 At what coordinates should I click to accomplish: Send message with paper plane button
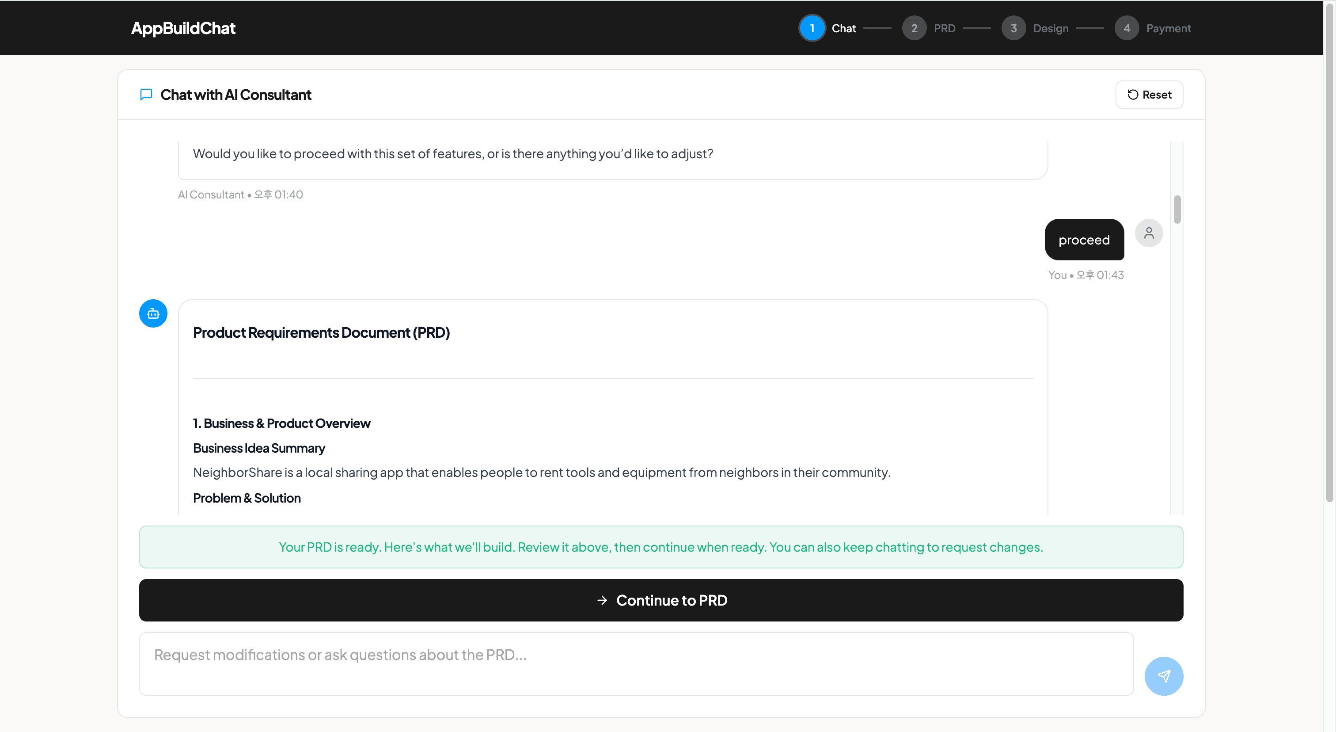coord(1164,676)
